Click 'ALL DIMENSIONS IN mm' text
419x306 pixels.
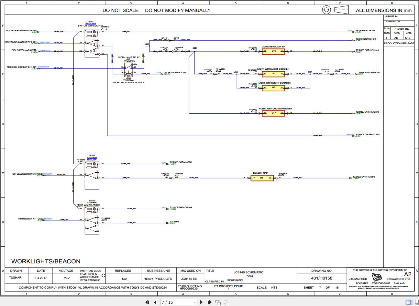pyautogui.click(x=384, y=10)
